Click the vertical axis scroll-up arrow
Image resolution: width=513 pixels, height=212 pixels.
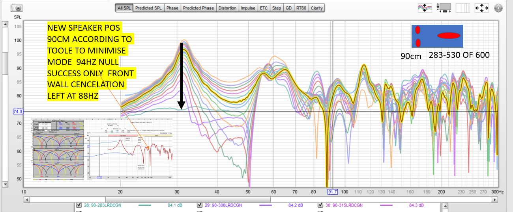[x=5, y=24]
